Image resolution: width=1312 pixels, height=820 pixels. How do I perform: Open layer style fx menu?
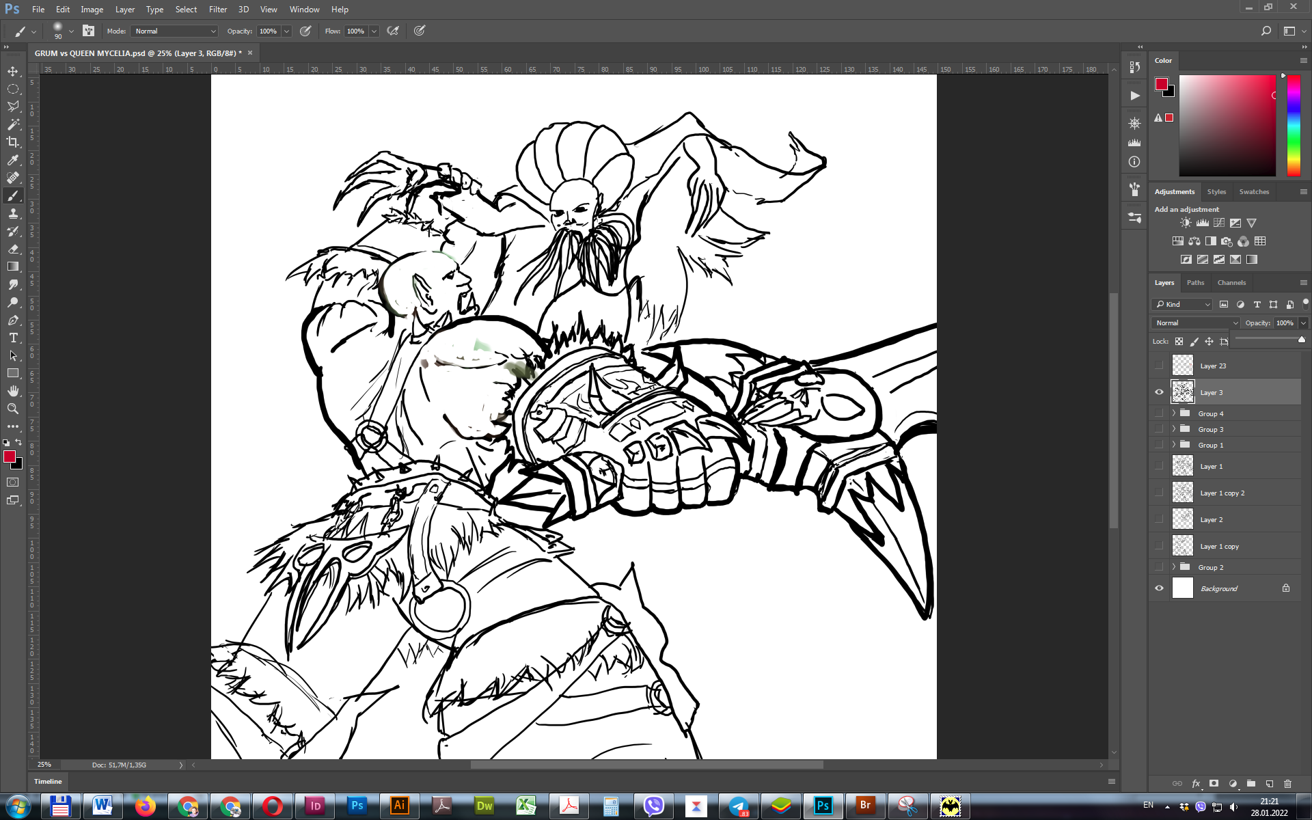click(x=1196, y=784)
